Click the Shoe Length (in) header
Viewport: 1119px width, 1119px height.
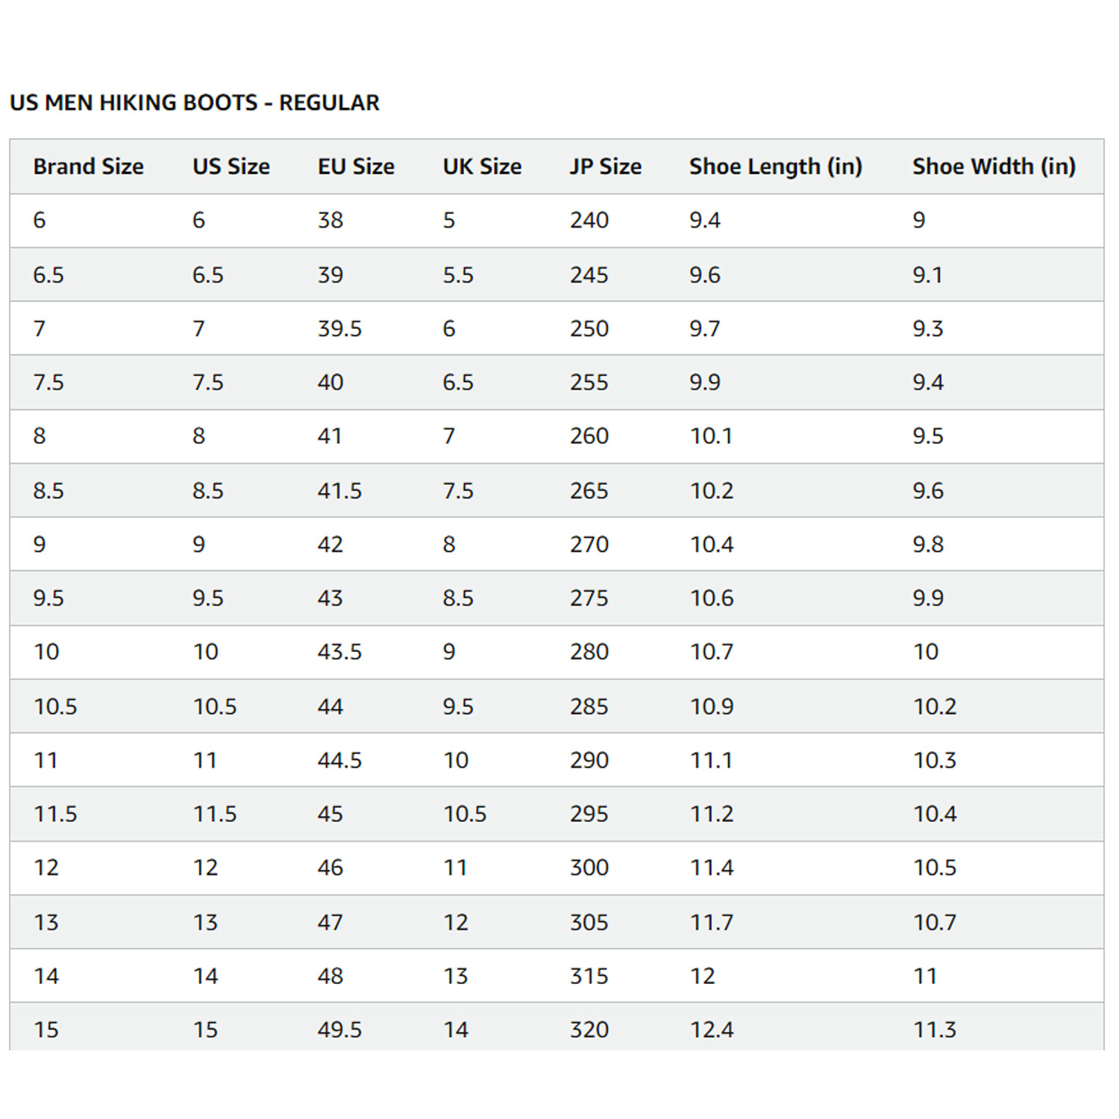(775, 166)
